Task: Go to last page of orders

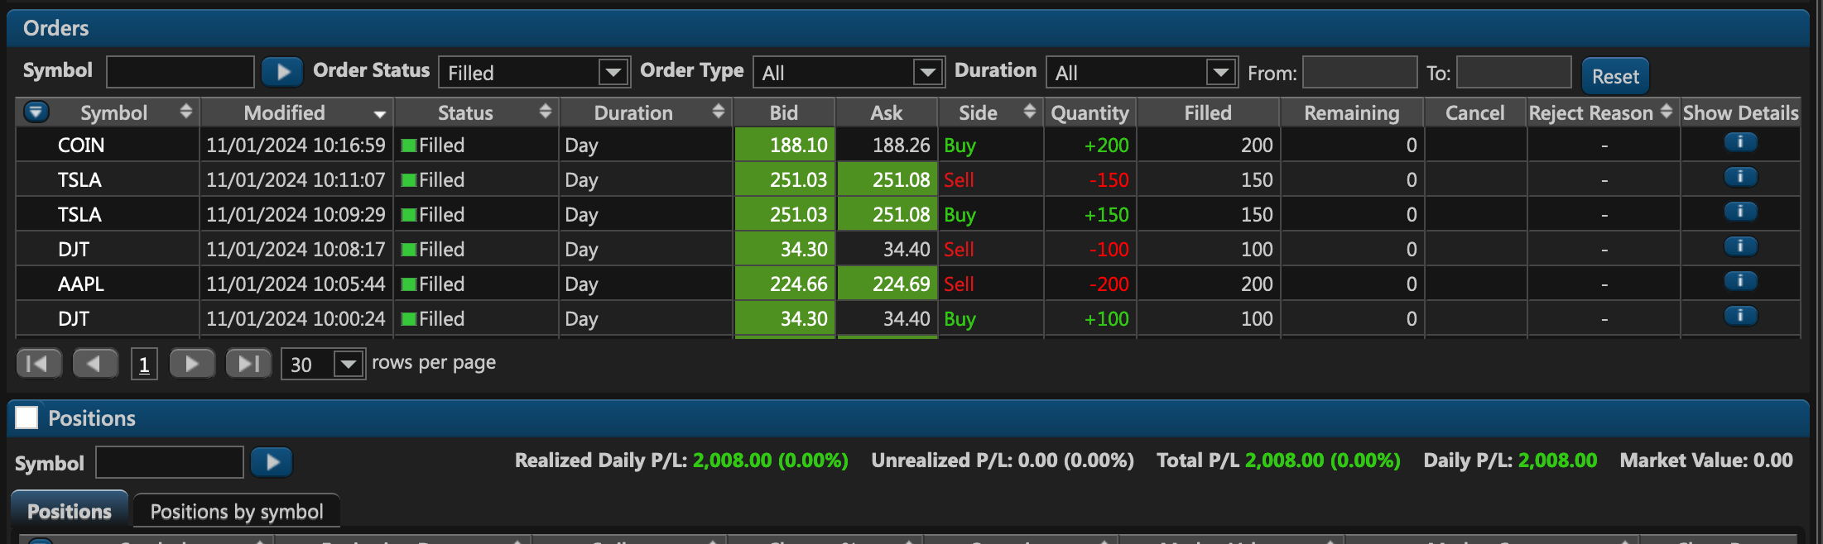Action: point(248,364)
